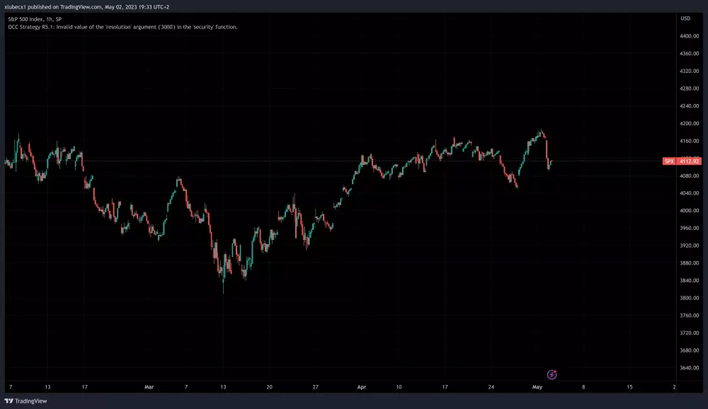This screenshot has width=708, height=409.
Task: Click the 4400.00 price axis label
Action: click(x=689, y=36)
